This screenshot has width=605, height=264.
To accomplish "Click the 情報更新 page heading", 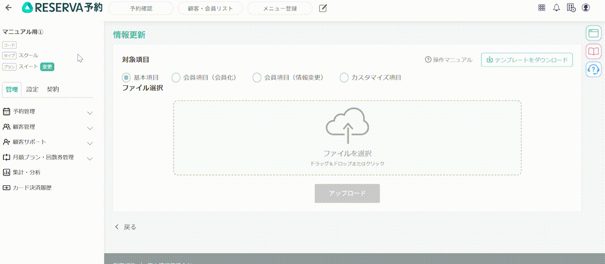I will coord(129,34).
